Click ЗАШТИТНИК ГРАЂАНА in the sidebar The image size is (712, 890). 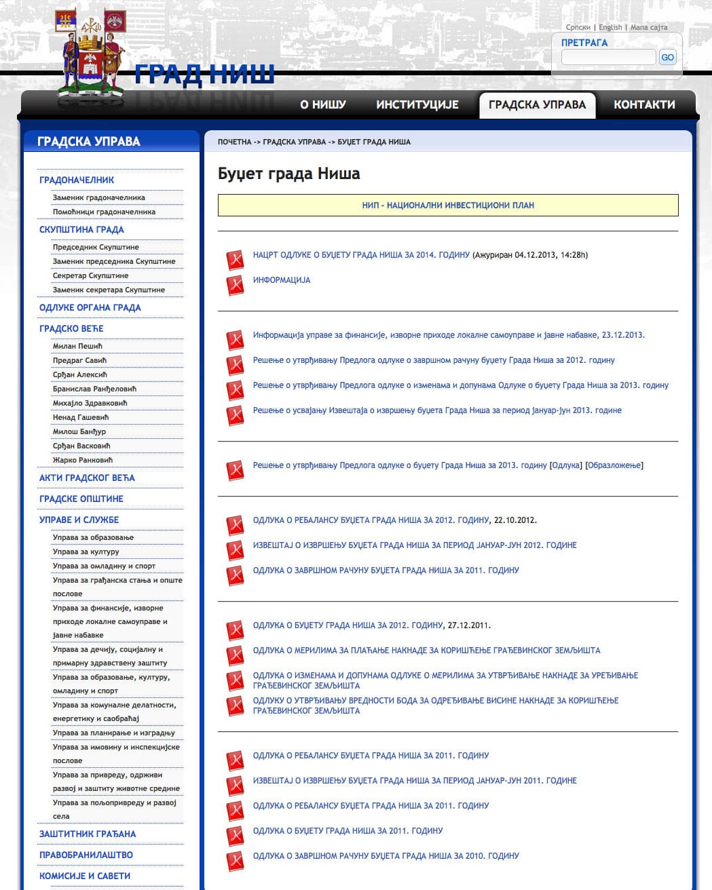(88, 834)
